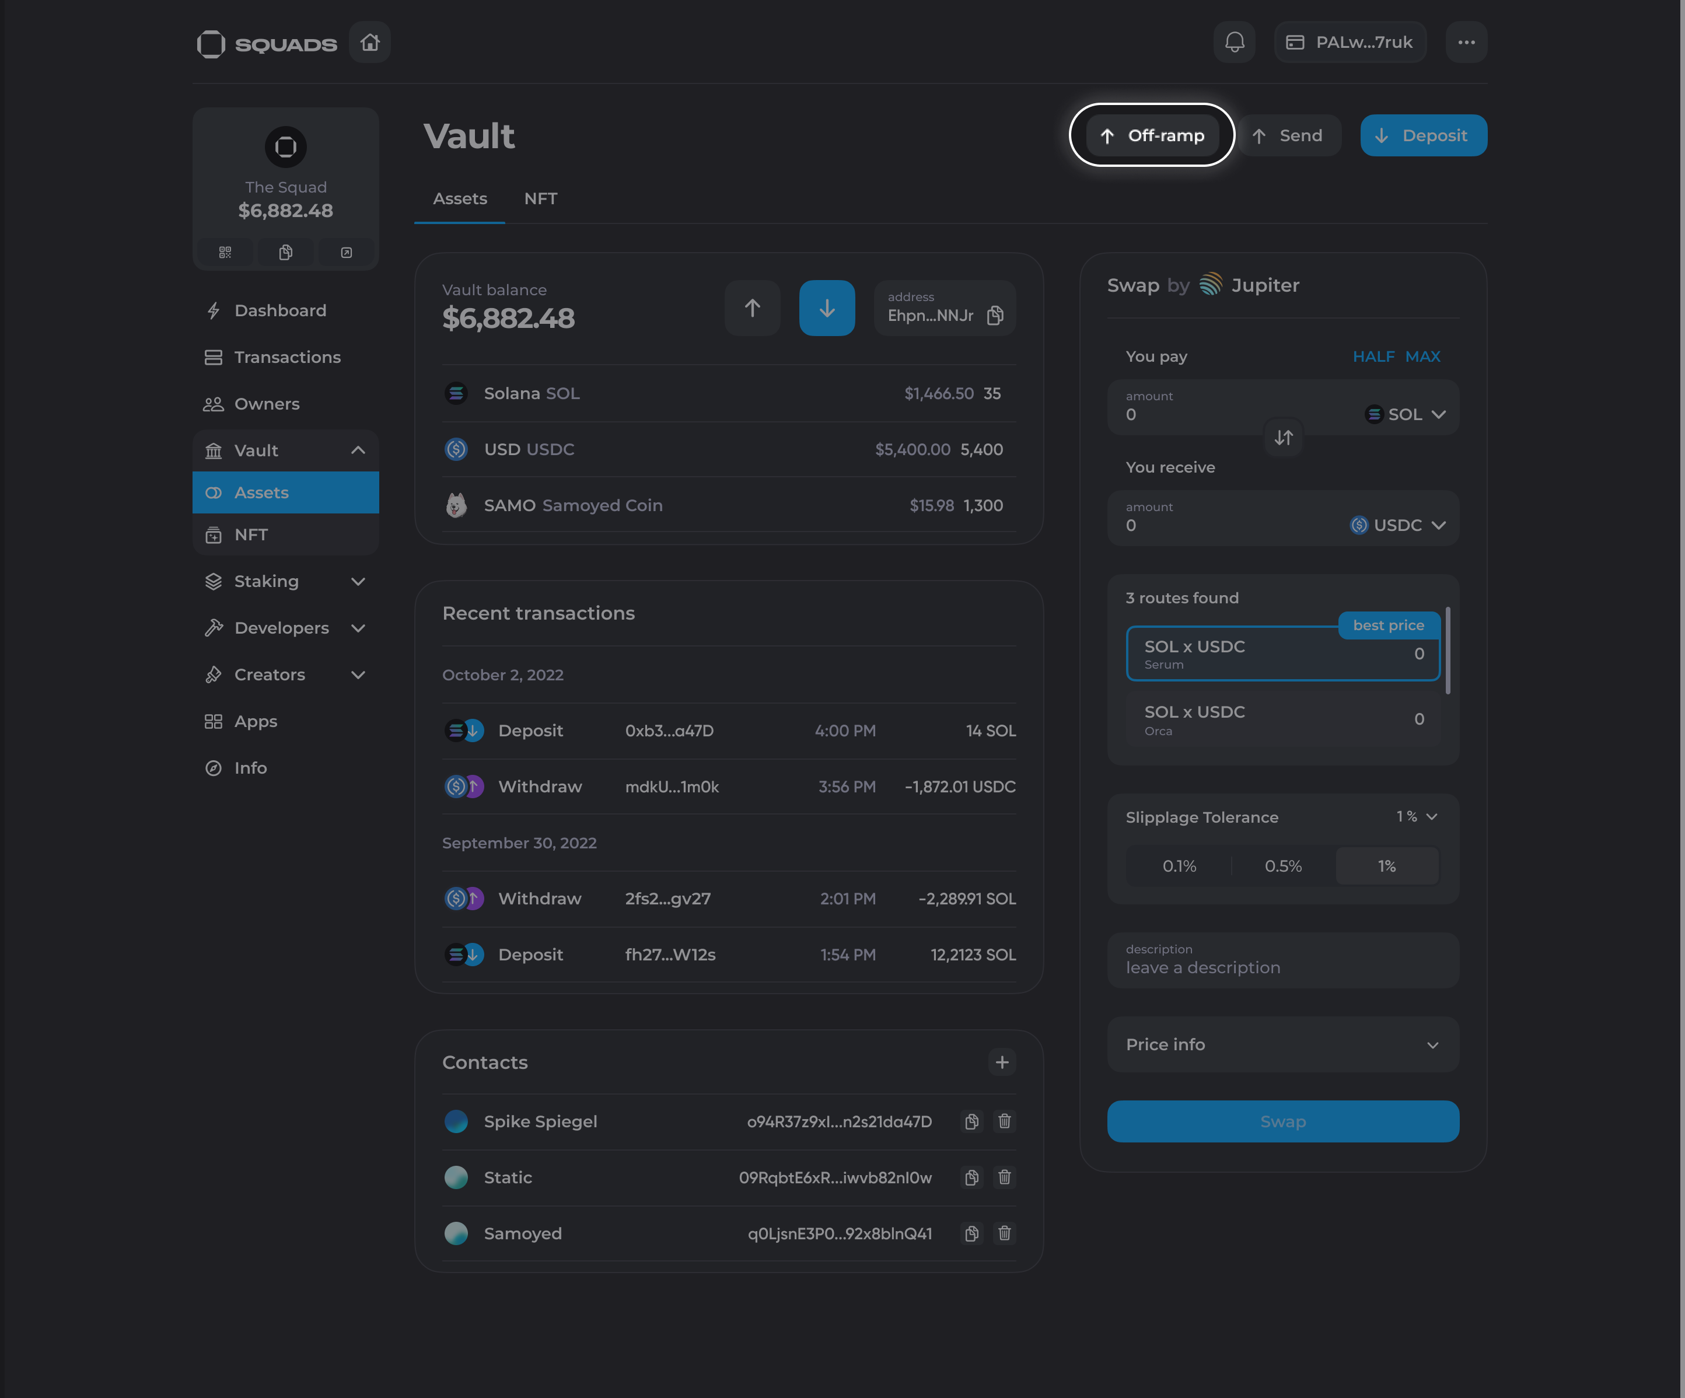Screen dimensions: 1685x1398
Task: Open Transactions in the sidebar
Action: (x=286, y=357)
